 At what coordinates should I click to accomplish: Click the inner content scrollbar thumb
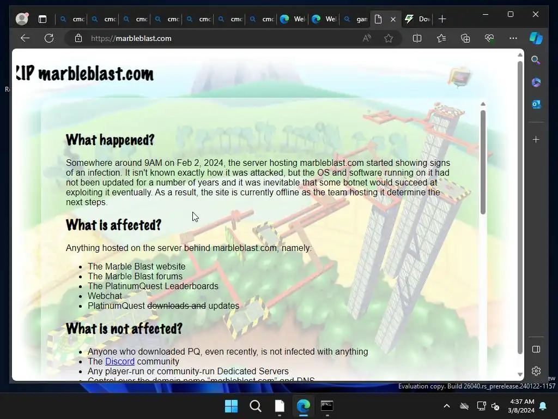coord(483,162)
